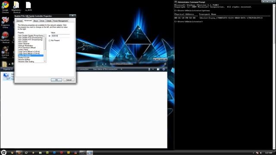Open the Maplestory shortcut folder icon
Image resolution: width=276 pixels, height=155 pixels.
[16, 7]
